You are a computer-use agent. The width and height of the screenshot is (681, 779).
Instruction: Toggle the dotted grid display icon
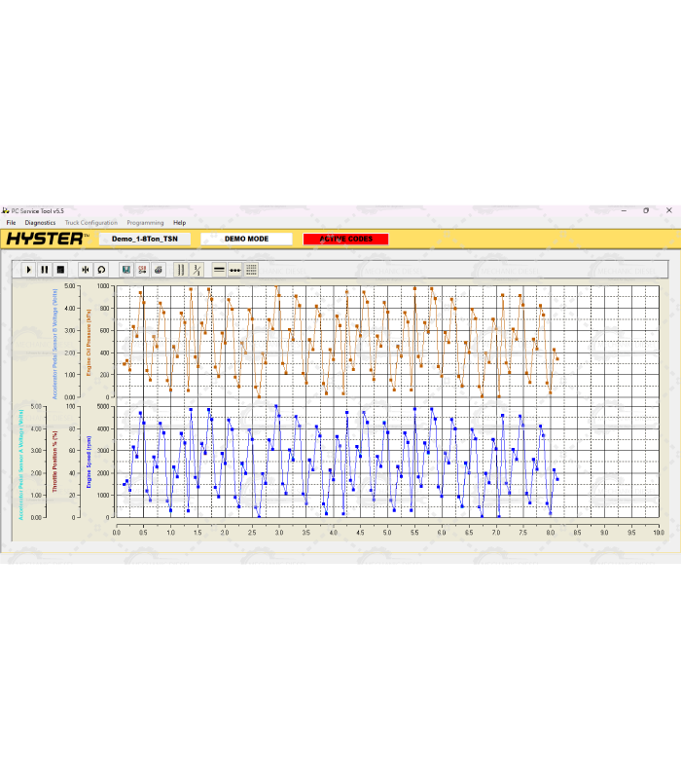251,269
